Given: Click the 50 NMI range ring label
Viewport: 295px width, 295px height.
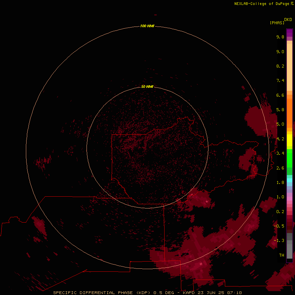Looking at the screenshot, I should click(147, 87).
